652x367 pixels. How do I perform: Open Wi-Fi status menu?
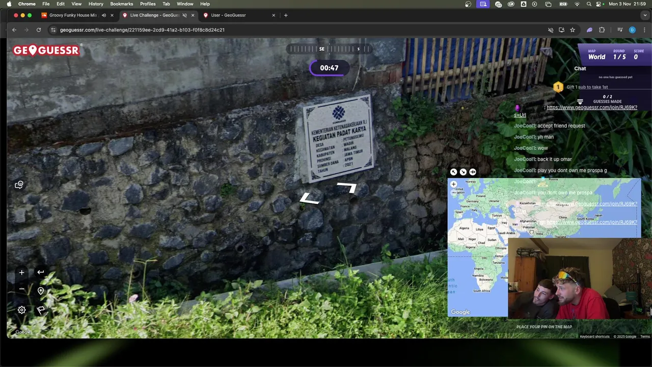[577, 4]
